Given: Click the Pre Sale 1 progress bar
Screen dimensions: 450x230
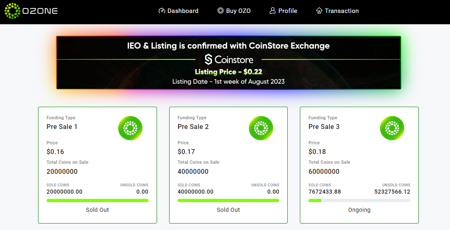Looking at the screenshot, I should point(98,200).
